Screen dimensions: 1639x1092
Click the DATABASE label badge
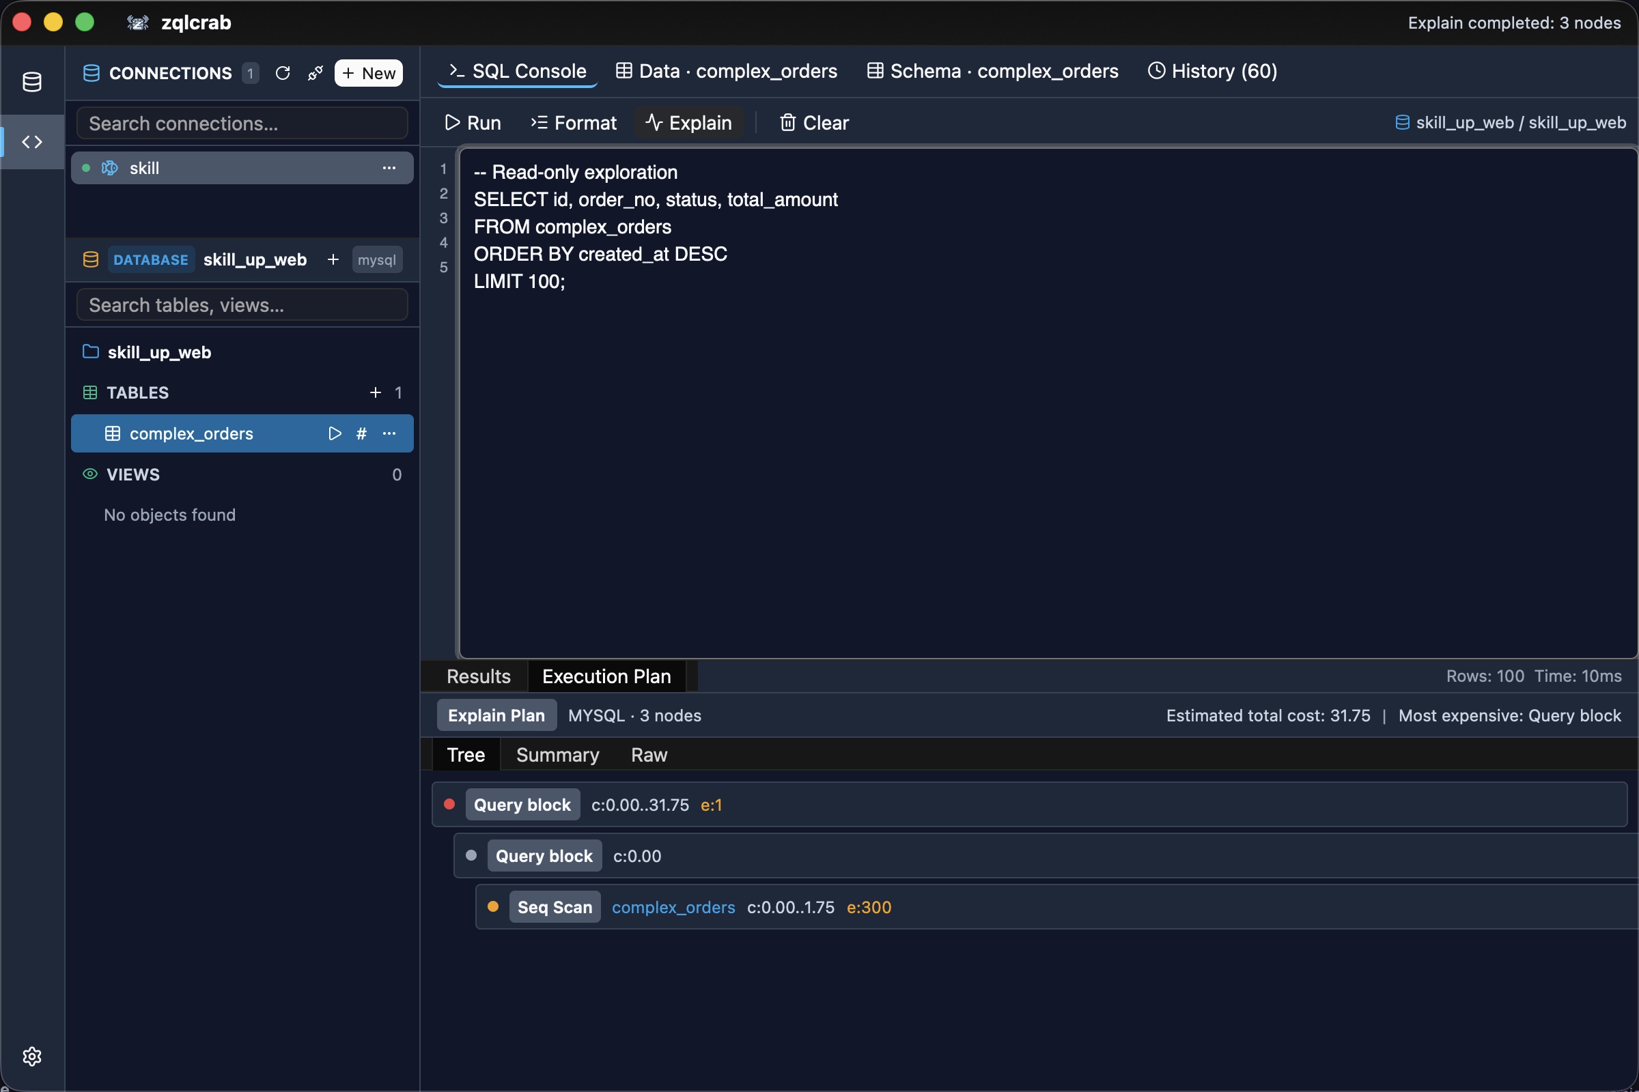coord(150,260)
